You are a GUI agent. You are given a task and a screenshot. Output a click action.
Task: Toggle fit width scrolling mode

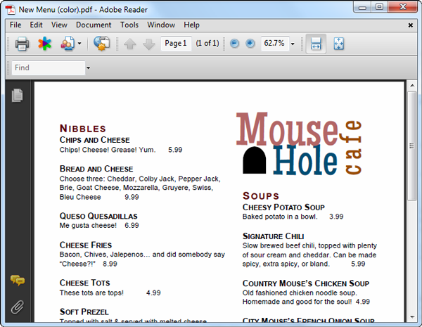(x=316, y=44)
